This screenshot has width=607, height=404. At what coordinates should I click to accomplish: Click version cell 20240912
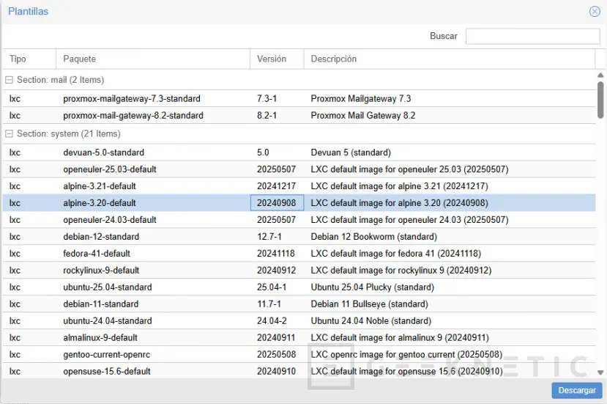click(x=276, y=271)
